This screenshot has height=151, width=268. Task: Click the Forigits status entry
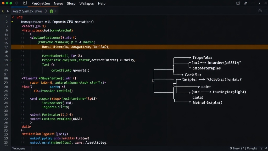tap(252, 148)
